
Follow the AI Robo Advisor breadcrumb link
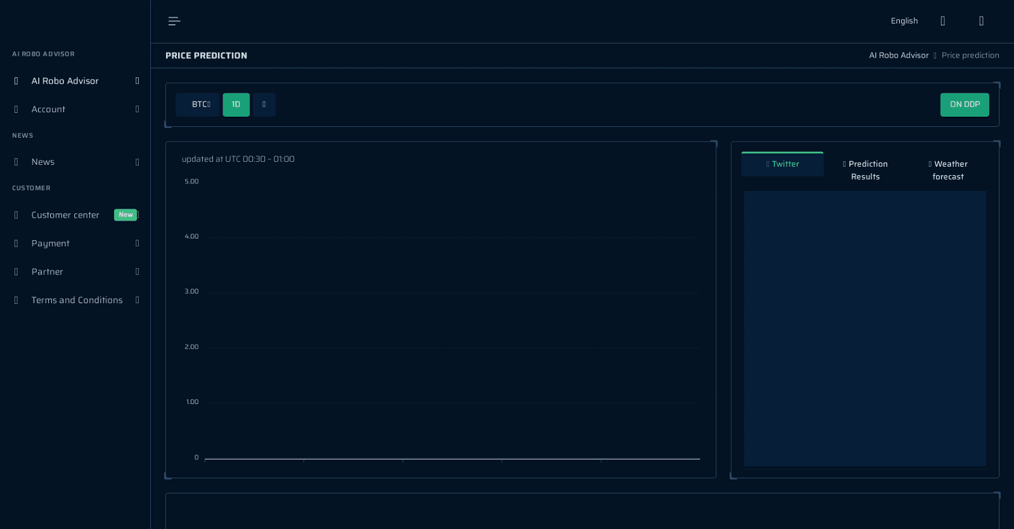pyautogui.click(x=899, y=55)
